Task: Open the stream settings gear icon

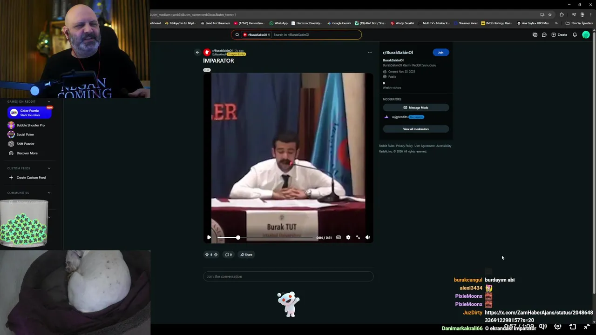Action: click(x=558, y=327)
